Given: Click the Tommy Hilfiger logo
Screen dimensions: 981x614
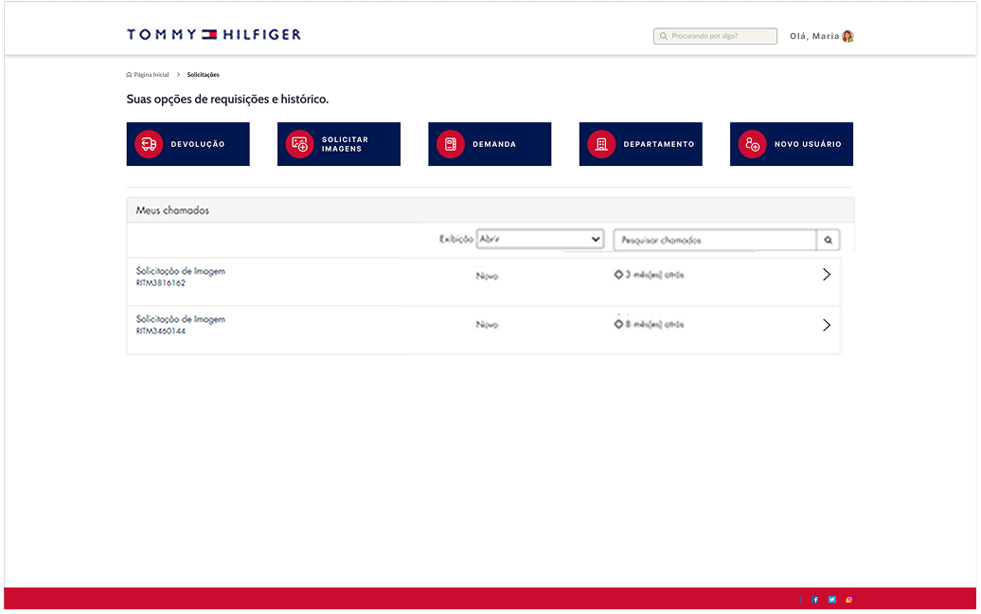Looking at the screenshot, I should [x=213, y=34].
